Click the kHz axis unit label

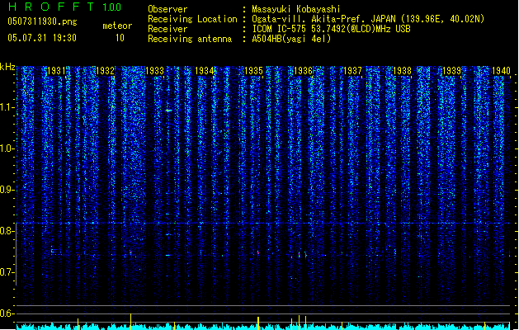tap(7, 67)
